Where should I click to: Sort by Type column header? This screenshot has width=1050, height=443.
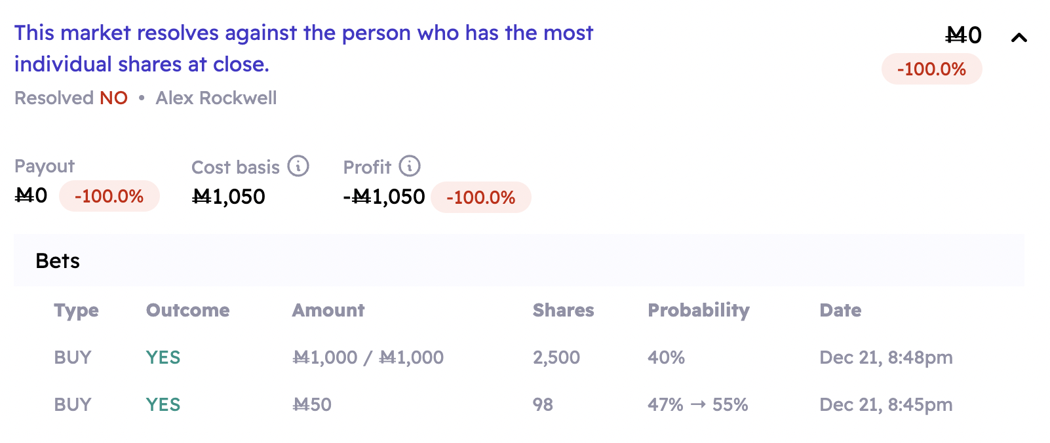(x=76, y=311)
